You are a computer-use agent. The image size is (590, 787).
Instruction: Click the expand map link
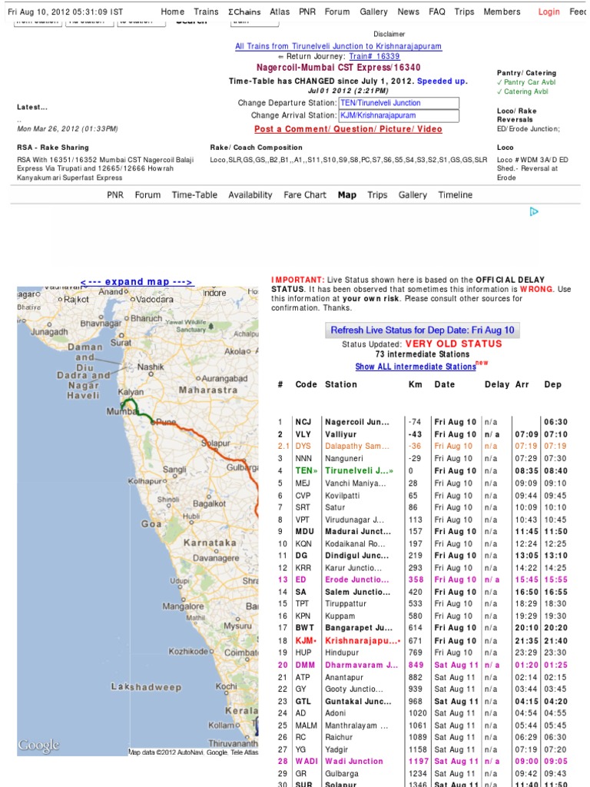(x=137, y=281)
